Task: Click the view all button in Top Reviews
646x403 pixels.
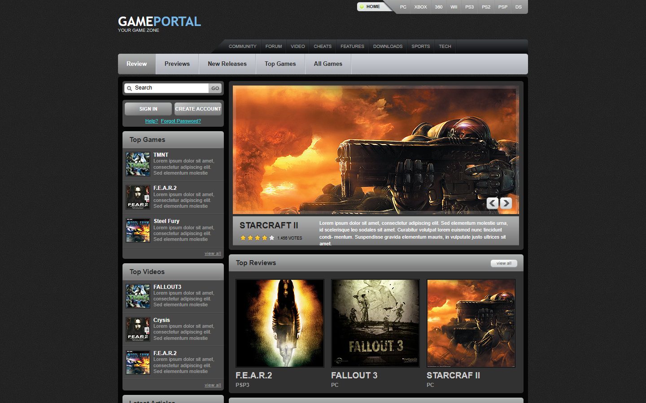Action: (x=504, y=263)
